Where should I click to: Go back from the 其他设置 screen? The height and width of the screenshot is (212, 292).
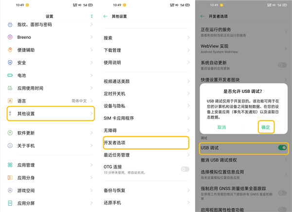(x=106, y=16)
